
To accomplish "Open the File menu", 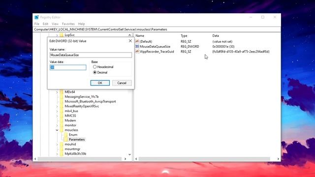I will click(37, 24).
